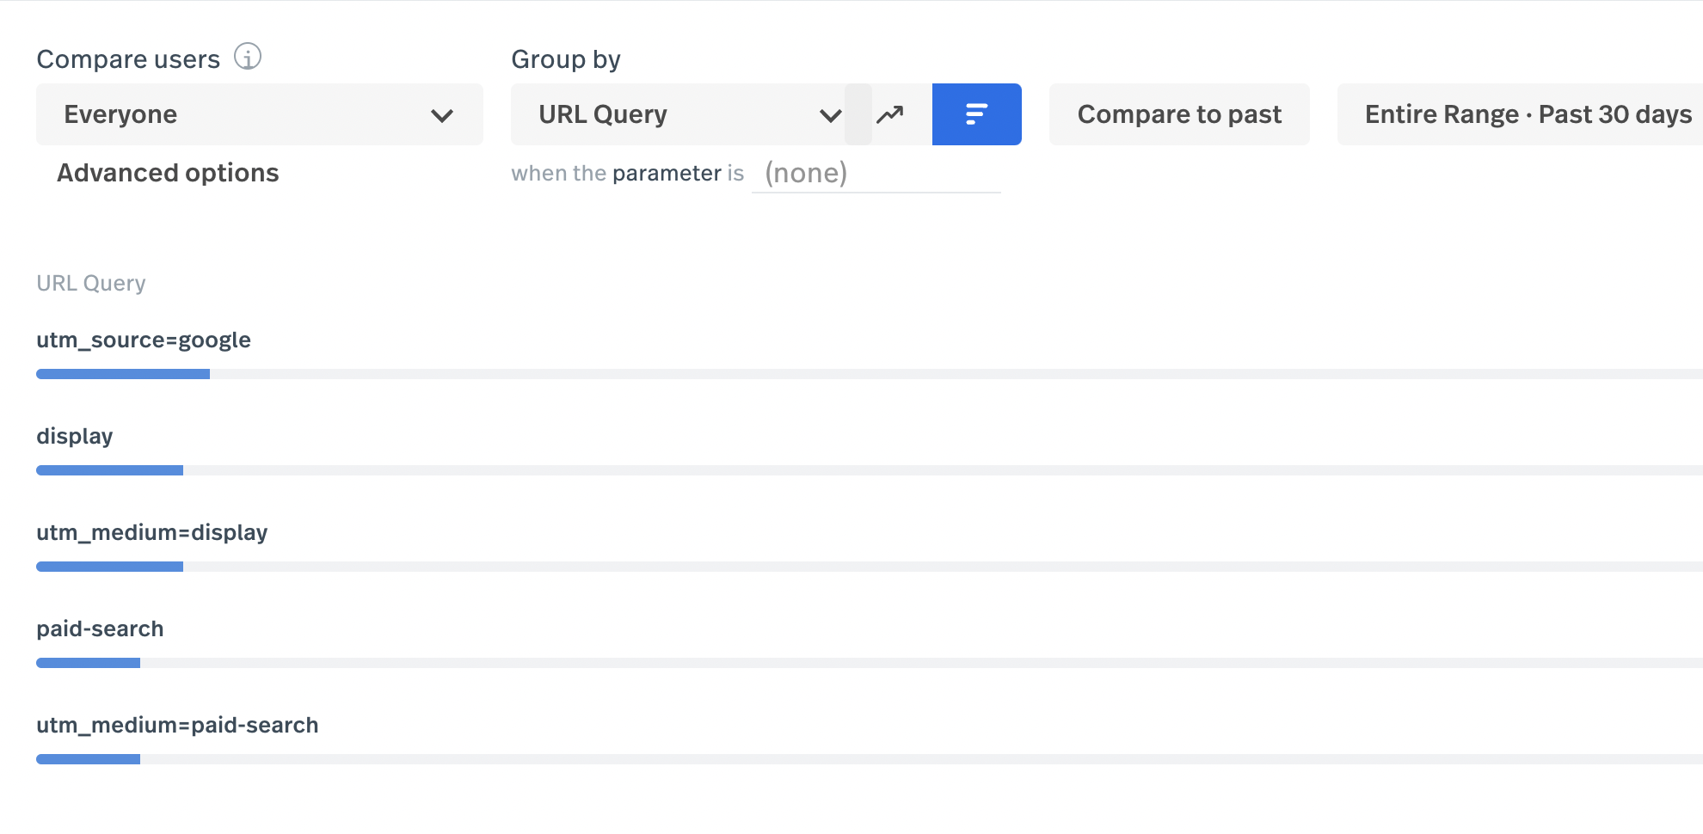Click the Compare to past button

pos(1179,114)
